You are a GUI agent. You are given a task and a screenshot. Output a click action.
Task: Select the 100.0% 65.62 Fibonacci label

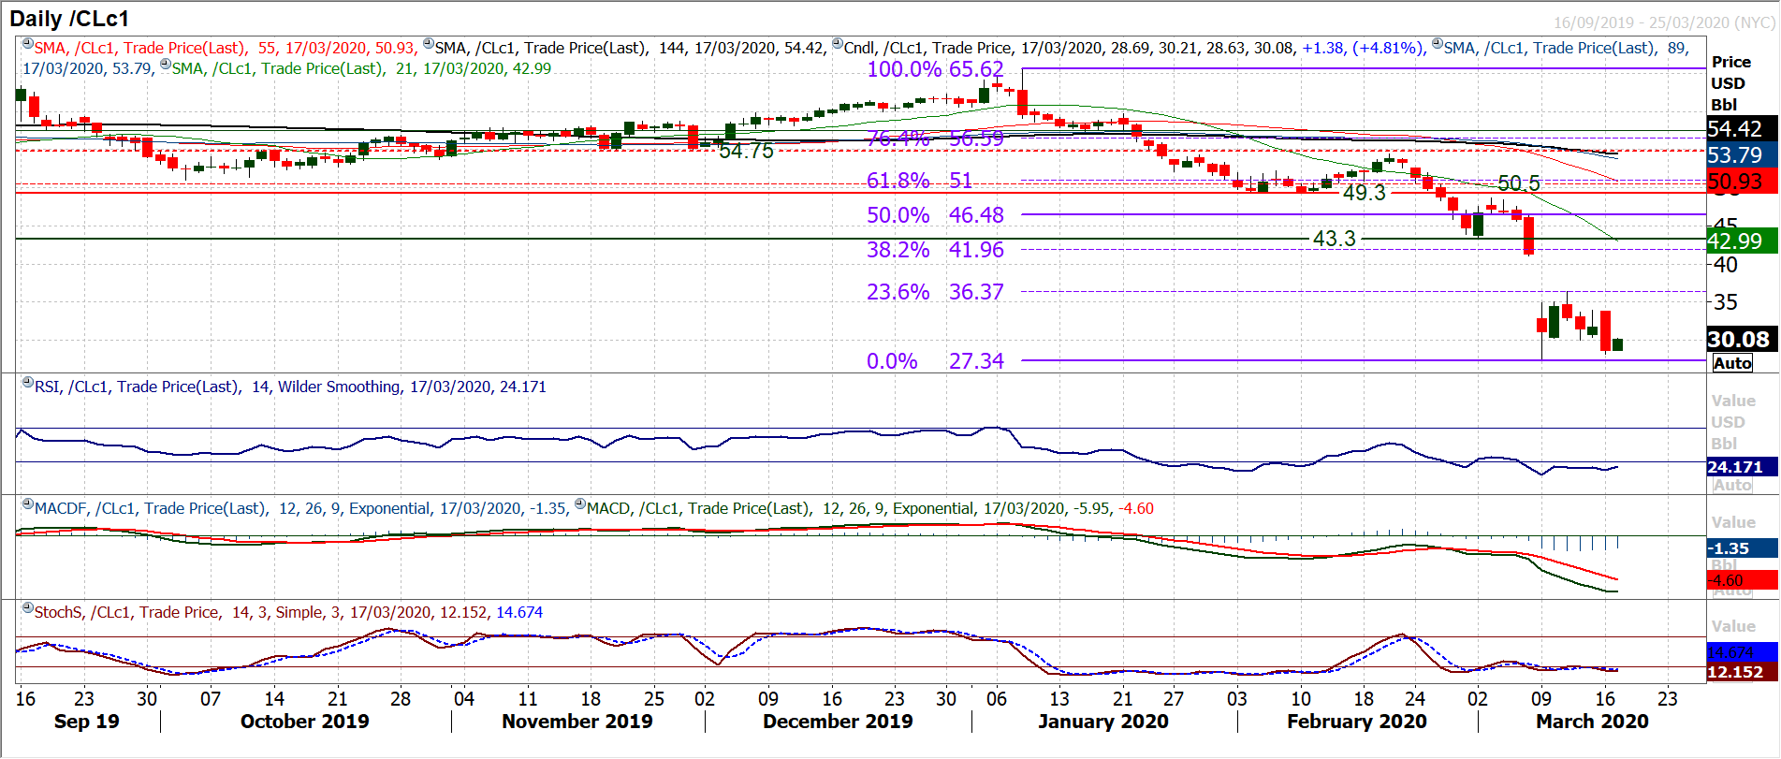(935, 69)
